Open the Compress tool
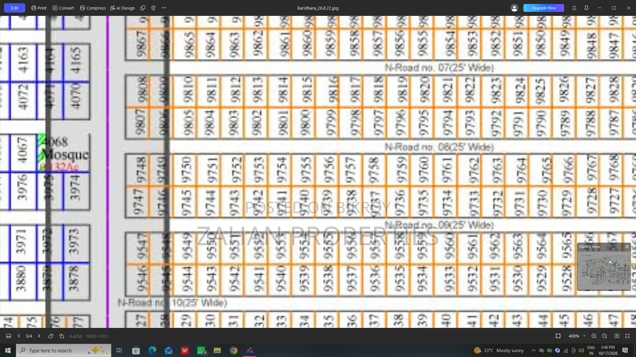The image size is (636, 357). point(93,8)
